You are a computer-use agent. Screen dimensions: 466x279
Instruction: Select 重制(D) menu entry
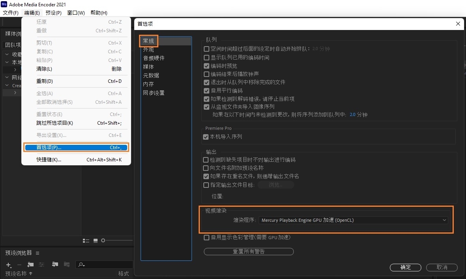(x=76, y=81)
